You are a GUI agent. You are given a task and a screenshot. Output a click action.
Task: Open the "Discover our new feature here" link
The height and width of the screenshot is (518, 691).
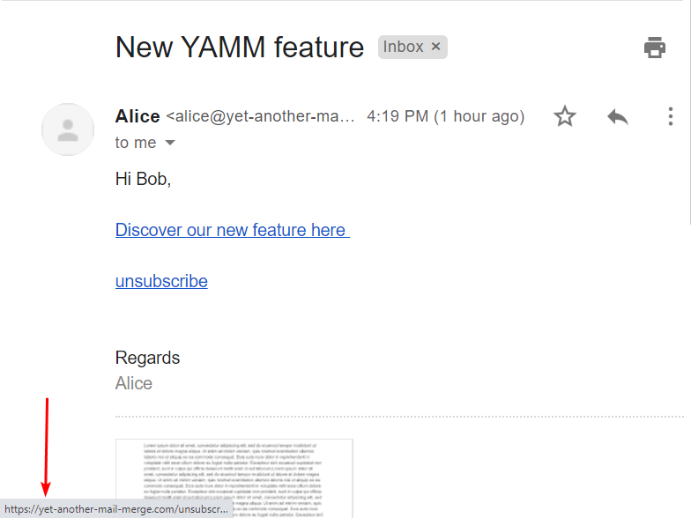232,230
